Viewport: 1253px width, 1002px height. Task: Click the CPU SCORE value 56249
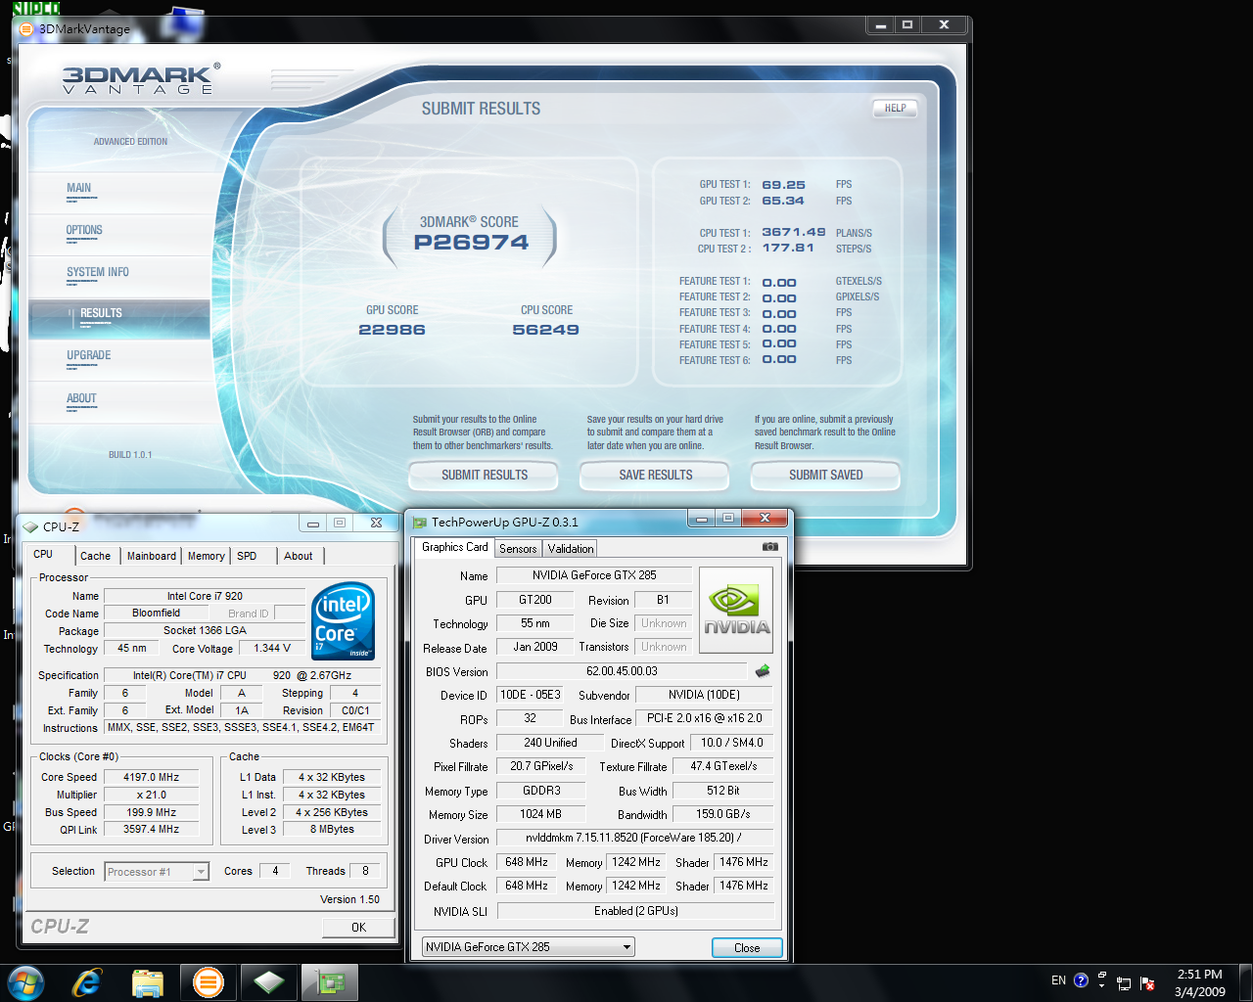point(546,330)
